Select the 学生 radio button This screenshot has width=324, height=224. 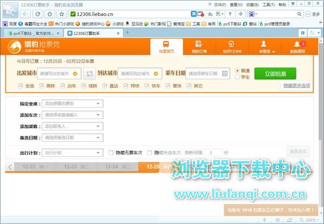pyautogui.click(x=238, y=77)
